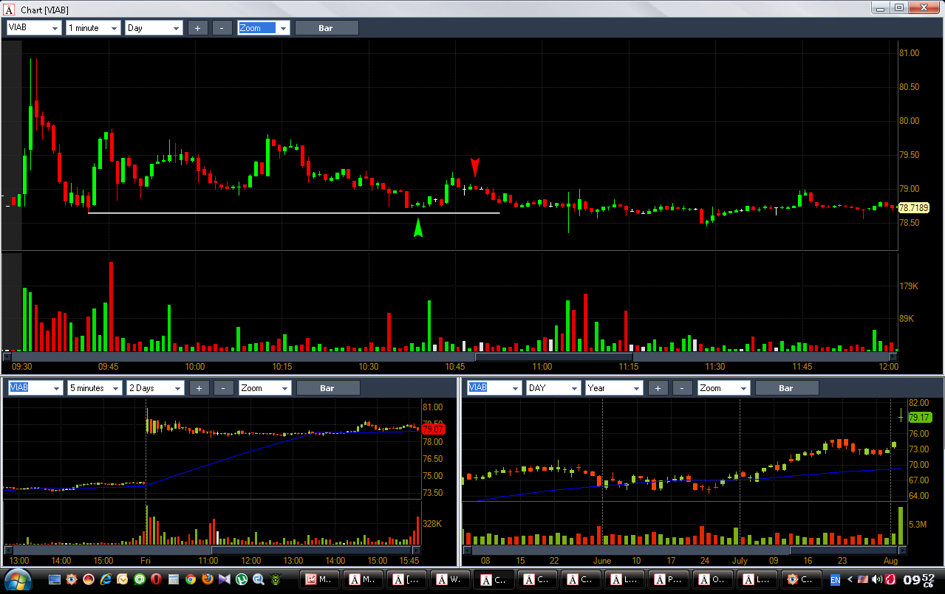Image resolution: width=945 pixels, height=594 pixels.
Task: Click the plus button in the 1 minute chart toolbar
Action: [197, 28]
